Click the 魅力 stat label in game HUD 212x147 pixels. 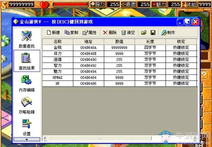[159, 5]
